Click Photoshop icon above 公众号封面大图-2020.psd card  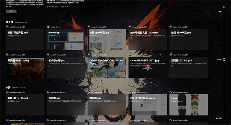tap(130, 27)
